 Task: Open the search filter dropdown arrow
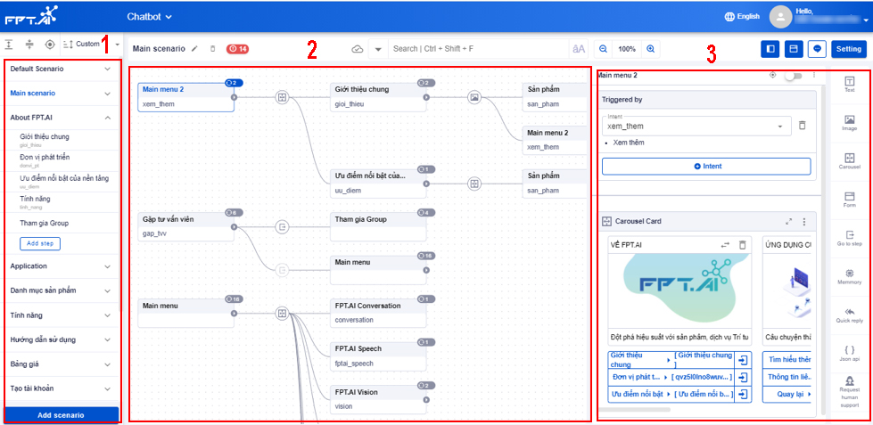click(378, 49)
